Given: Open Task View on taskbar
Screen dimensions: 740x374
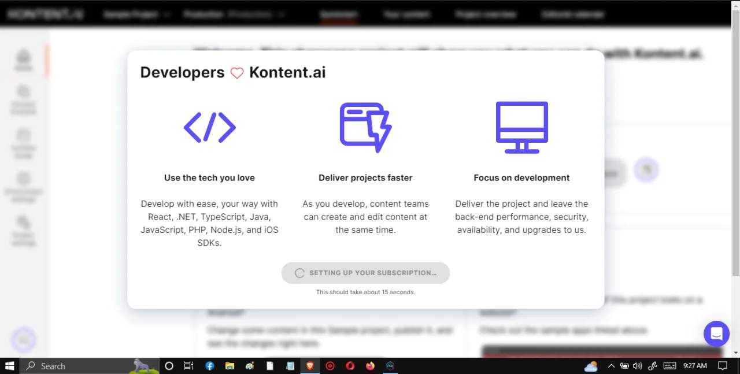Looking at the screenshot, I should [188, 366].
